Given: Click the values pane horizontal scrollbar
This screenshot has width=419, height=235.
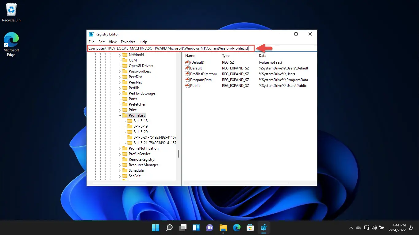Looking at the screenshot, I should point(239,183).
